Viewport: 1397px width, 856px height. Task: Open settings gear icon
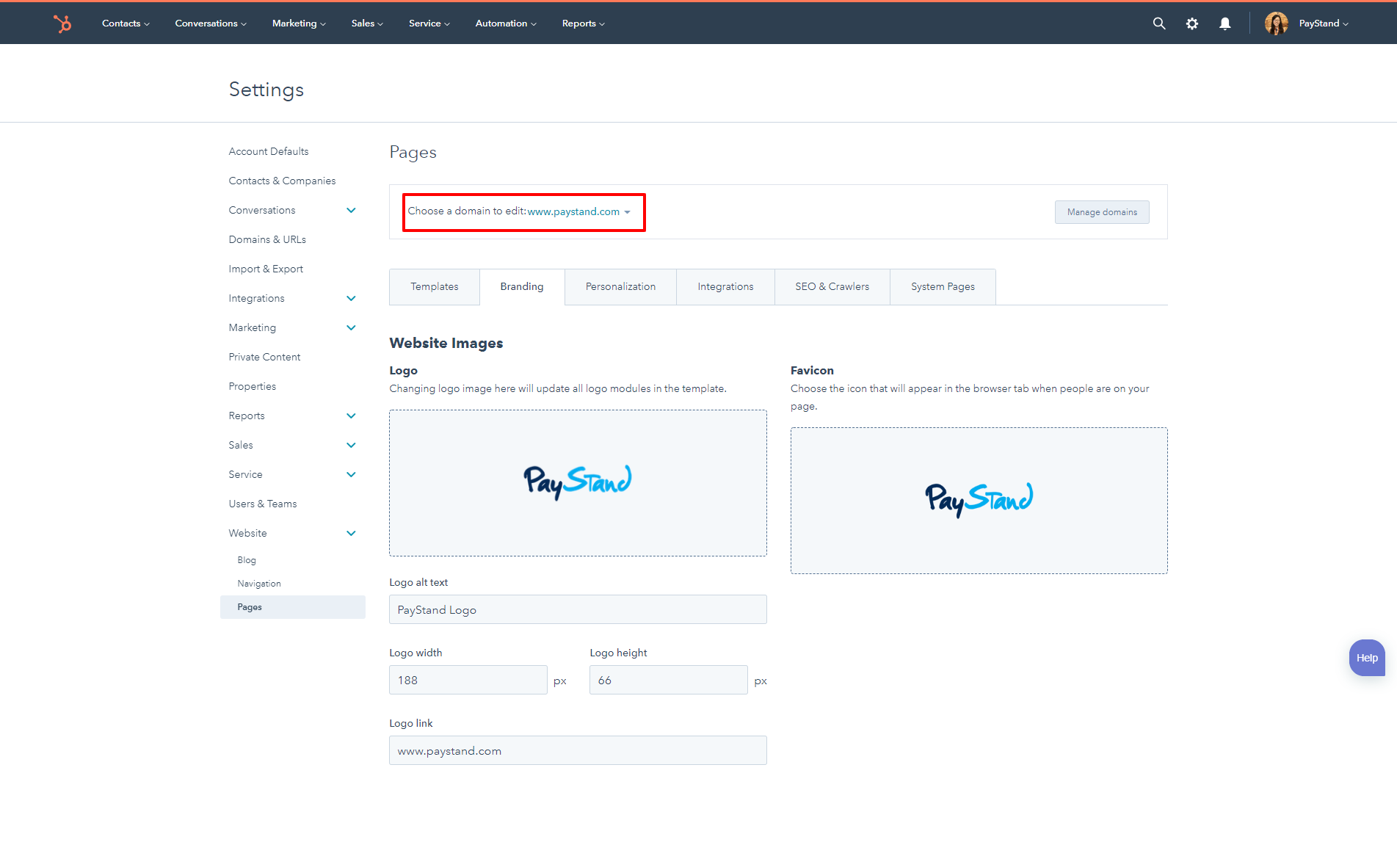[1192, 23]
